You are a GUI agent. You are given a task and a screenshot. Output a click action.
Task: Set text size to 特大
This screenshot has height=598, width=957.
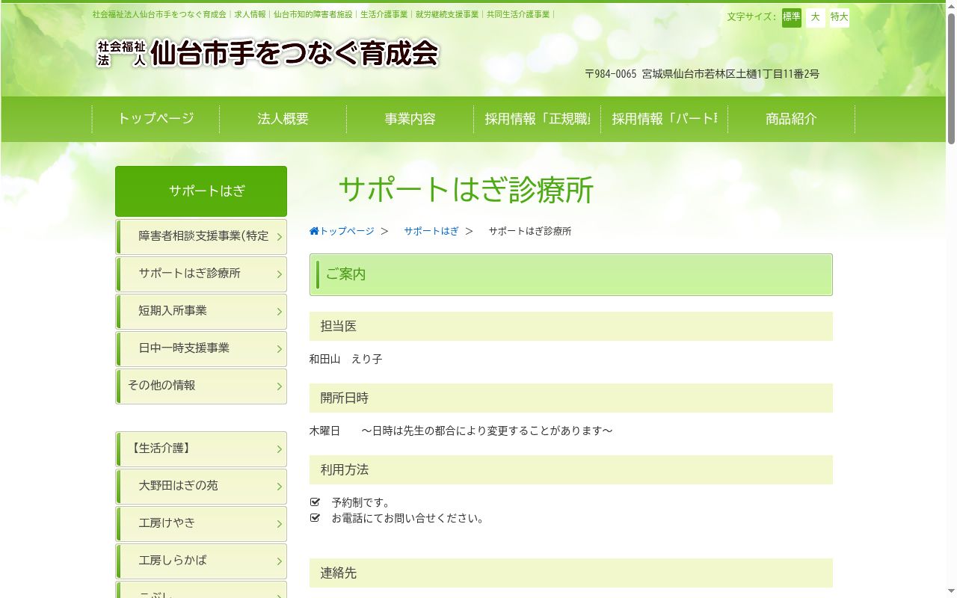click(839, 17)
